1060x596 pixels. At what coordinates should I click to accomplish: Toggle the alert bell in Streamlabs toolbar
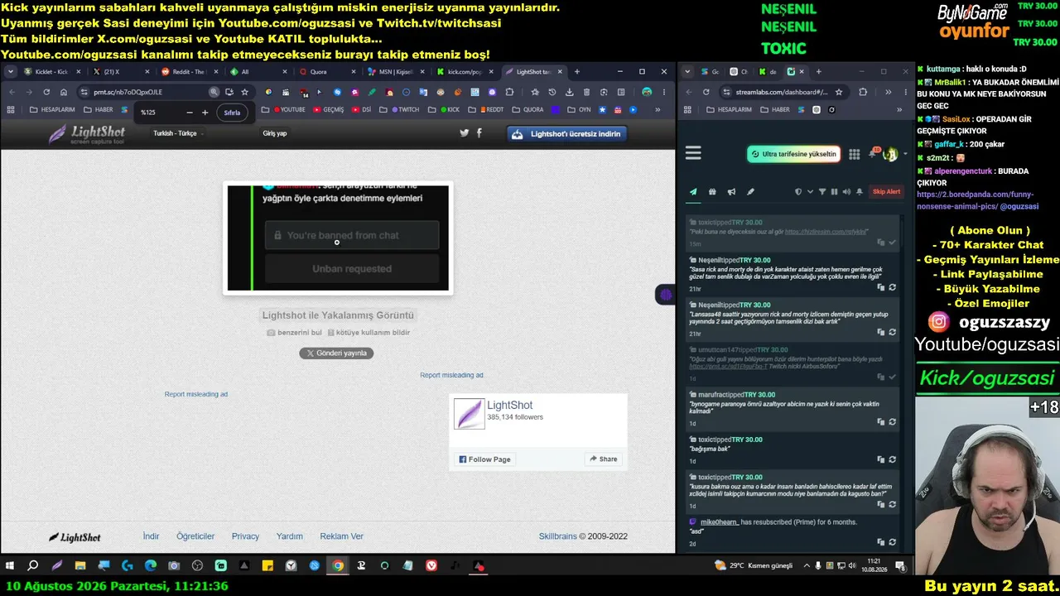859,192
